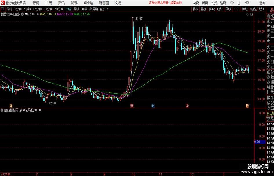Open the 市场 menu
The image size is (274, 176).
(x=49, y=3)
